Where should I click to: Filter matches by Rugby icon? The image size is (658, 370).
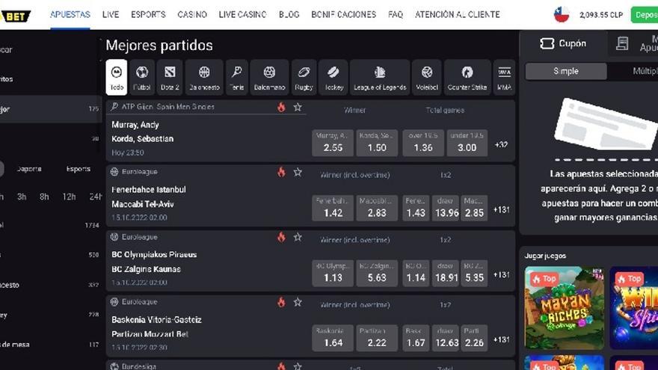pos(304,78)
